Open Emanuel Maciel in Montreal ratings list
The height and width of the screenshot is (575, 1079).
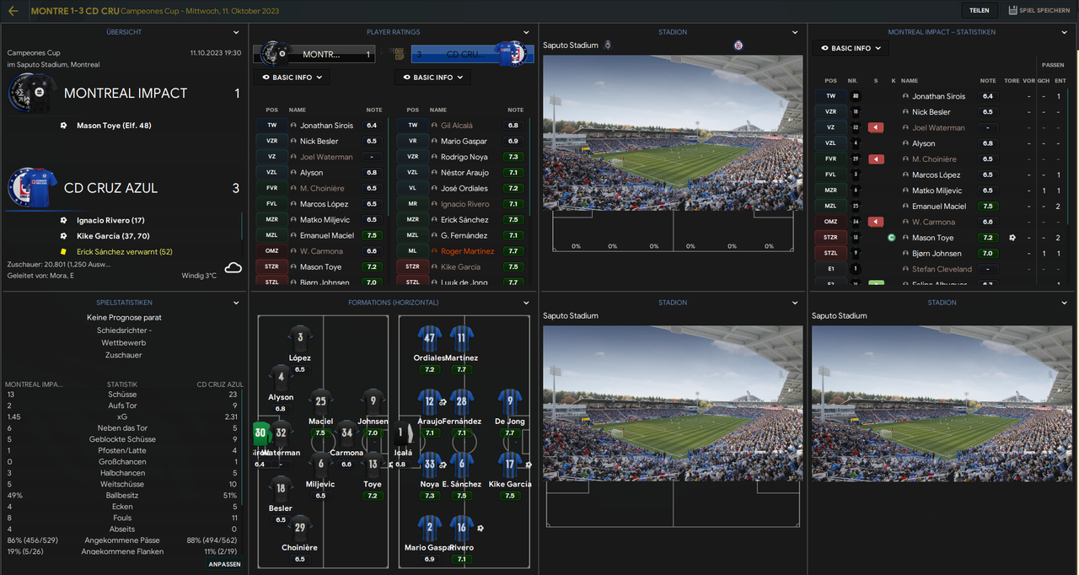coord(327,235)
